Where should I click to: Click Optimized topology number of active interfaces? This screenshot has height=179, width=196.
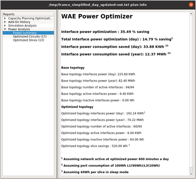[x=101, y=127]
